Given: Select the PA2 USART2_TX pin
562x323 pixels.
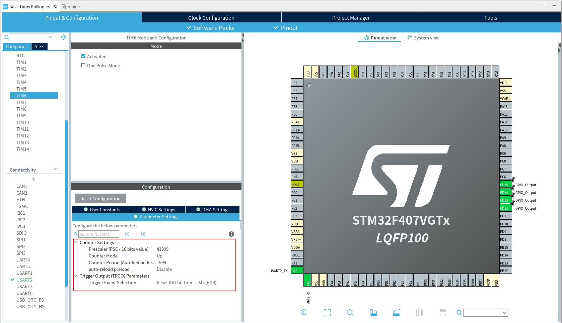Looking at the screenshot, I should [297, 271].
